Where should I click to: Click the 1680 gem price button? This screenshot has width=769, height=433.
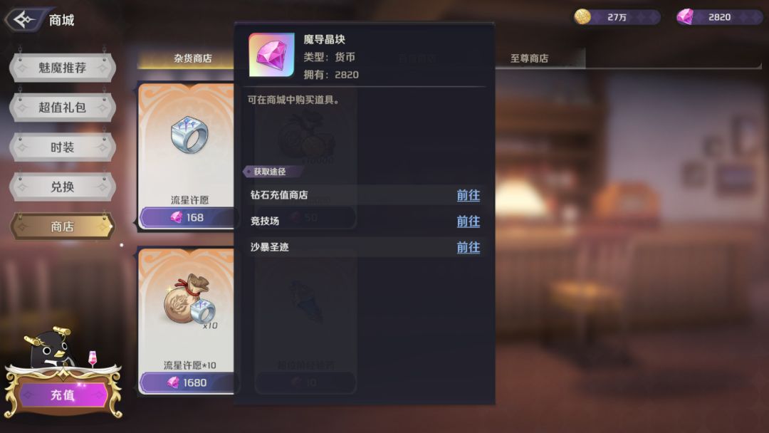point(187,382)
